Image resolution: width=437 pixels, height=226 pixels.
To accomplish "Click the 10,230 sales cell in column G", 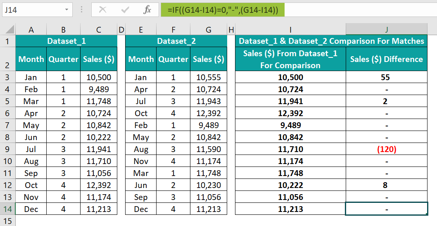I will pos(209,185).
